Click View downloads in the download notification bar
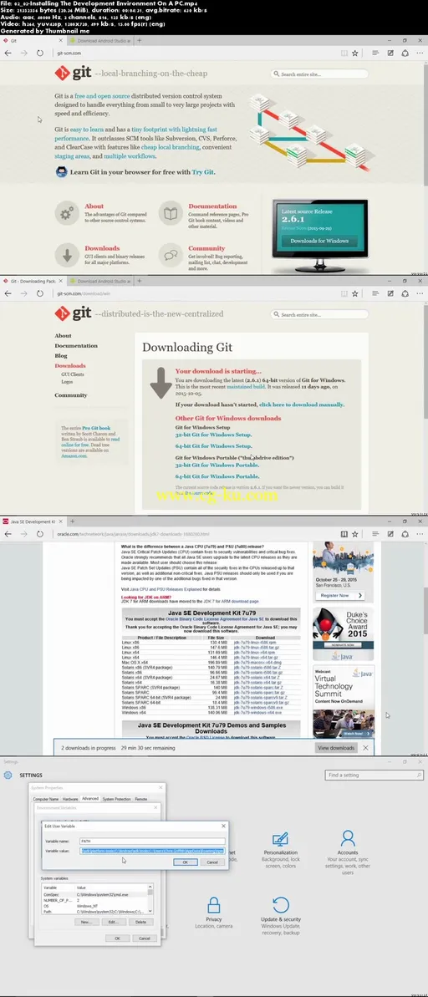The image size is (428, 997). [336, 748]
